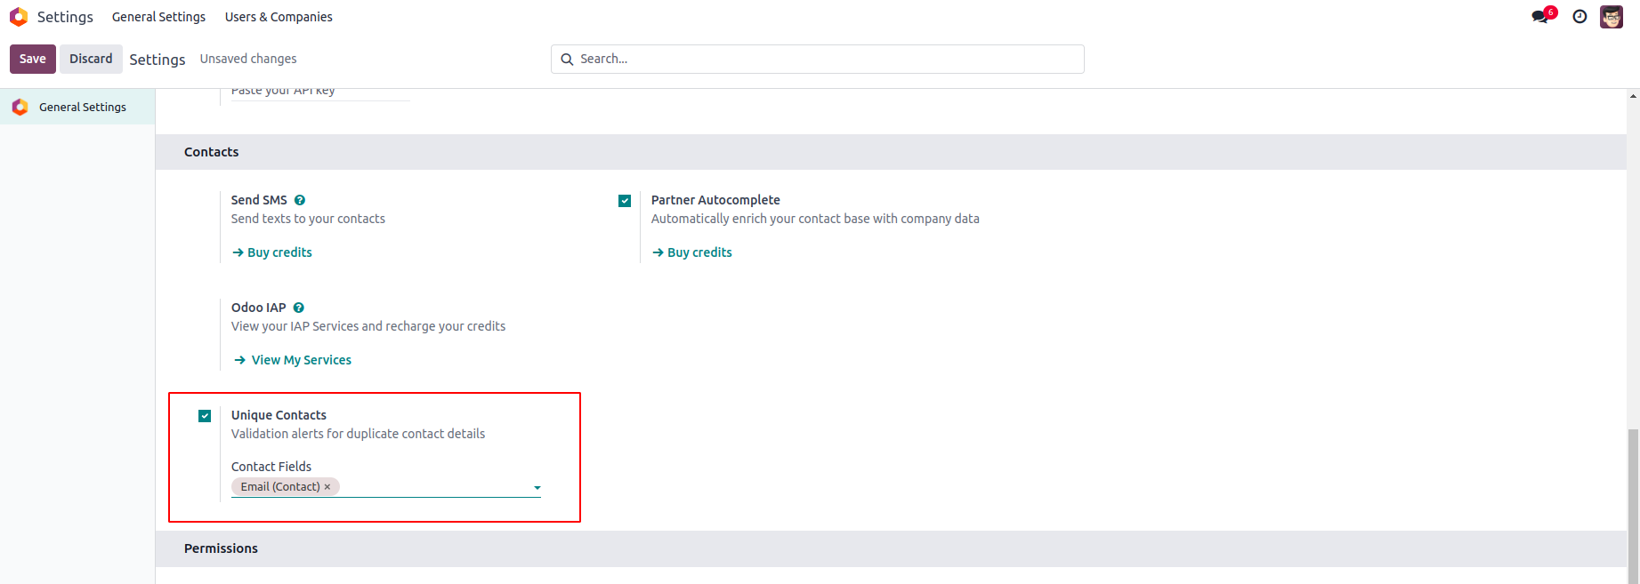Click the Odoo IAP help icon
This screenshot has width=1640, height=584.
click(x=299, y=308)
